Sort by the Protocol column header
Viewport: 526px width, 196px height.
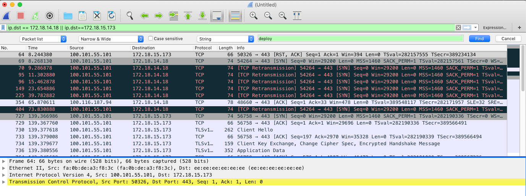(x=205, y=48)
